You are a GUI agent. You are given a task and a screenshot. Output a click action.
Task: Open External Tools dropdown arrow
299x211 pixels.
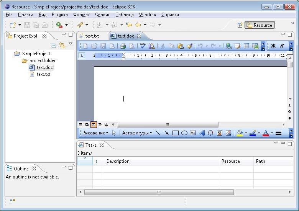point(67,25)
